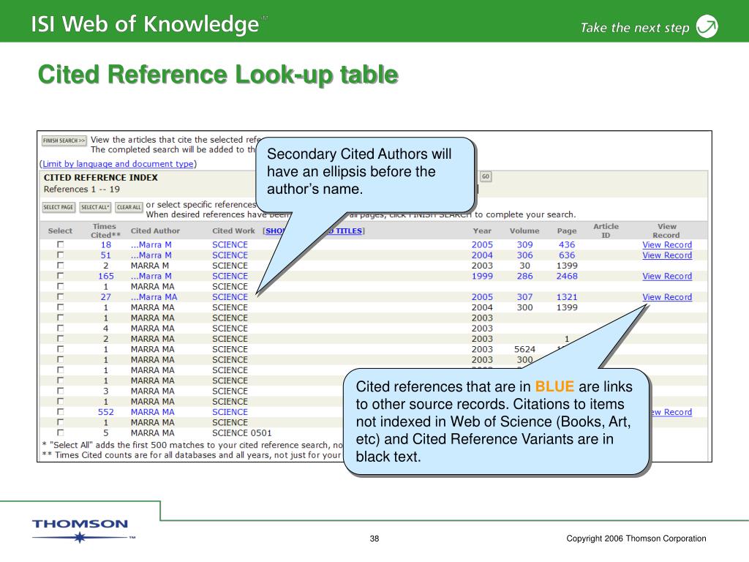Image resolution: width=749 pixels, height=562 pixels.
Task: Click the Volume column header
Action: (524, 231)
